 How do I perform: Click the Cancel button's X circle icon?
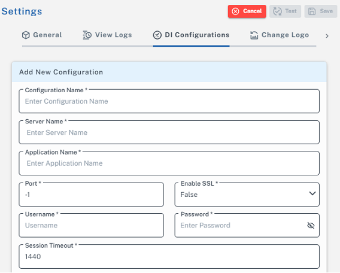coord(235,11)
